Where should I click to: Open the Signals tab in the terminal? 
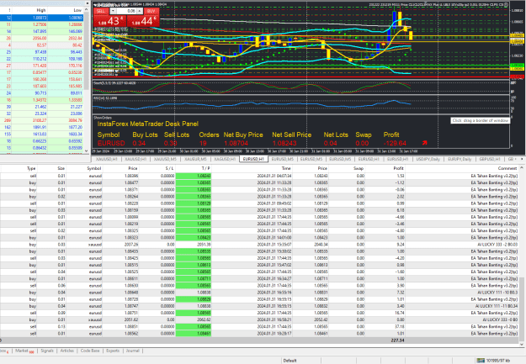pos(47,351)
